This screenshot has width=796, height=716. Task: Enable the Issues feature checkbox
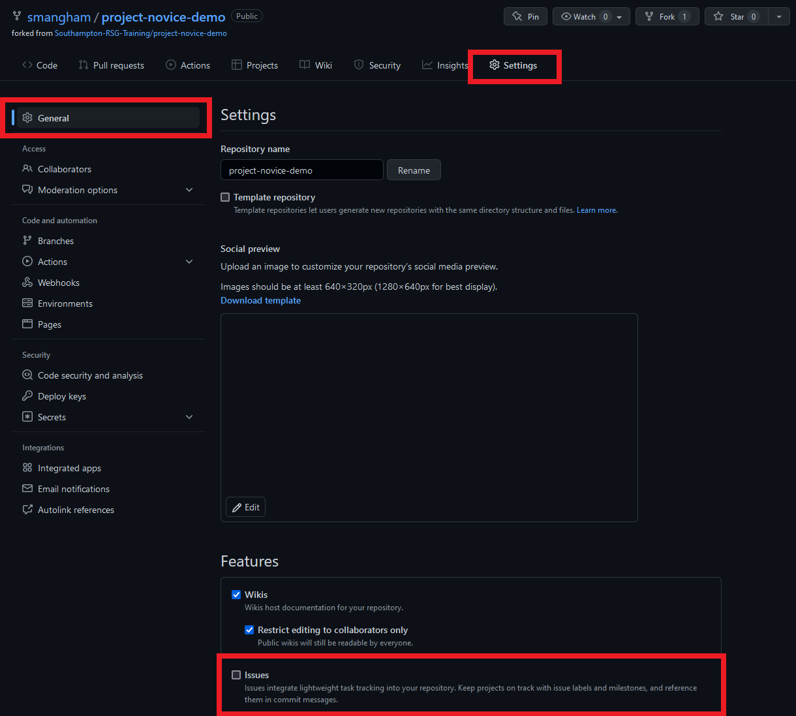236,675
